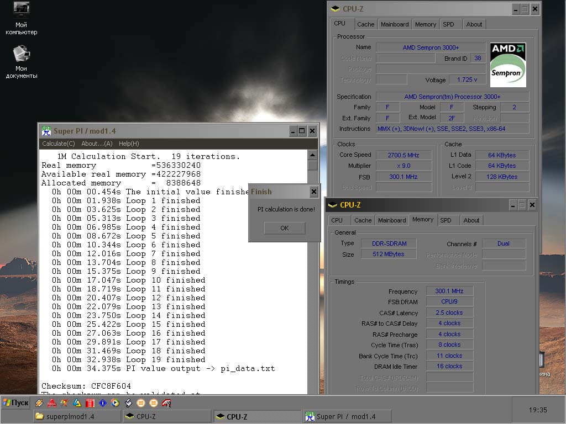Click the quick launch icon between Alcohol and triangle

click(x=64, y=403)
